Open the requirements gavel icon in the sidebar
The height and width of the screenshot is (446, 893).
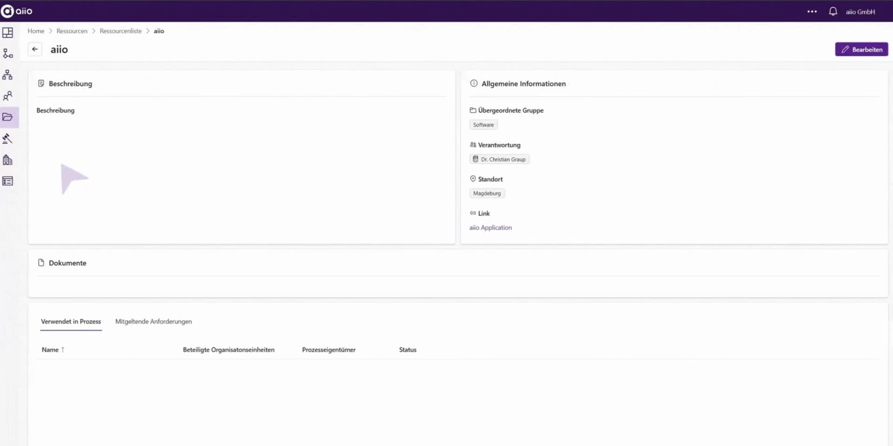pyautogui.click(x=8, y=138)
